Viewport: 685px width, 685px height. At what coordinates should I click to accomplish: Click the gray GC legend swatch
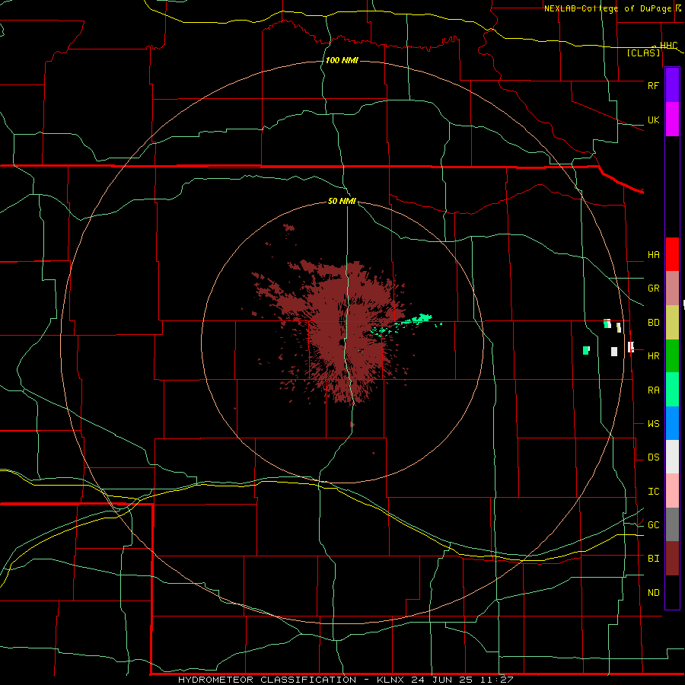(x=672, y=524)
